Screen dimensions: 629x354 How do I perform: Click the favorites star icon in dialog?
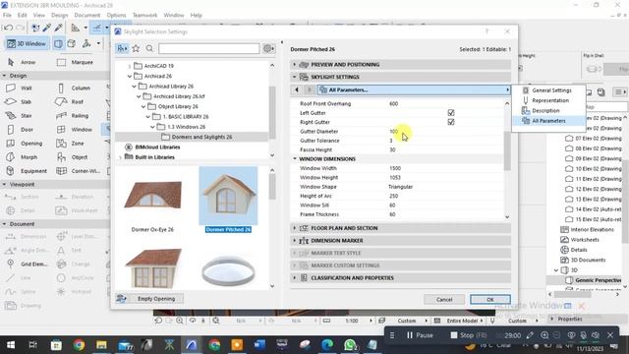click(x=136, y=48)
